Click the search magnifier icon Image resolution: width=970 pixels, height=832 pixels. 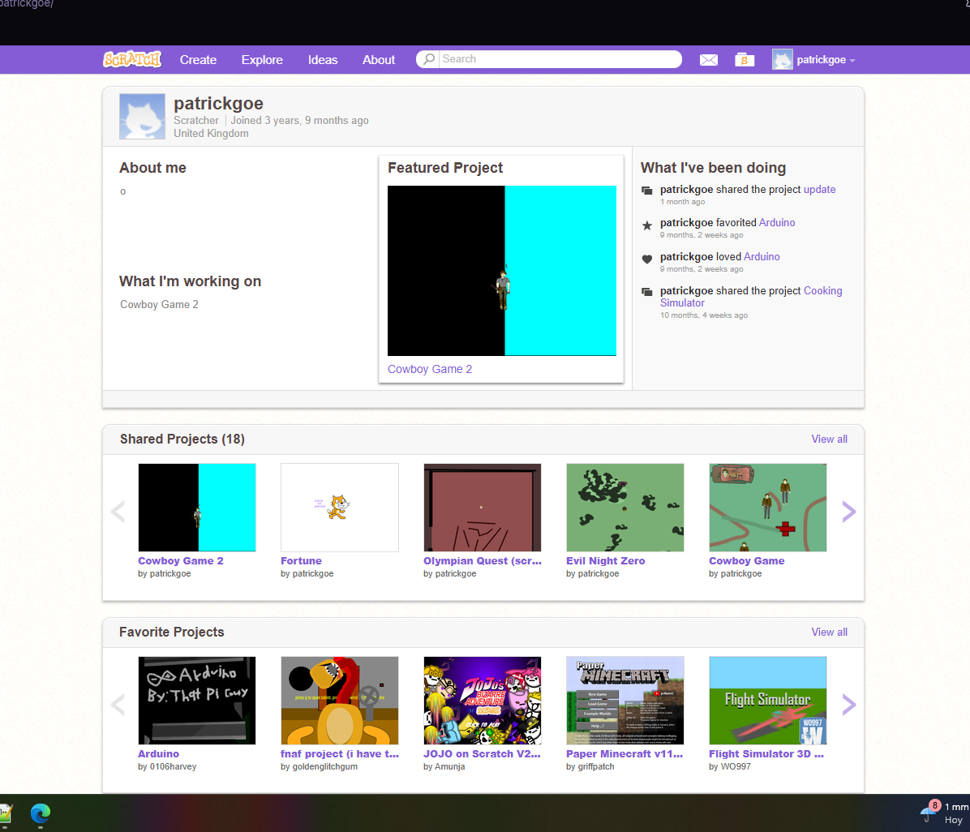(x=429, y=59)
